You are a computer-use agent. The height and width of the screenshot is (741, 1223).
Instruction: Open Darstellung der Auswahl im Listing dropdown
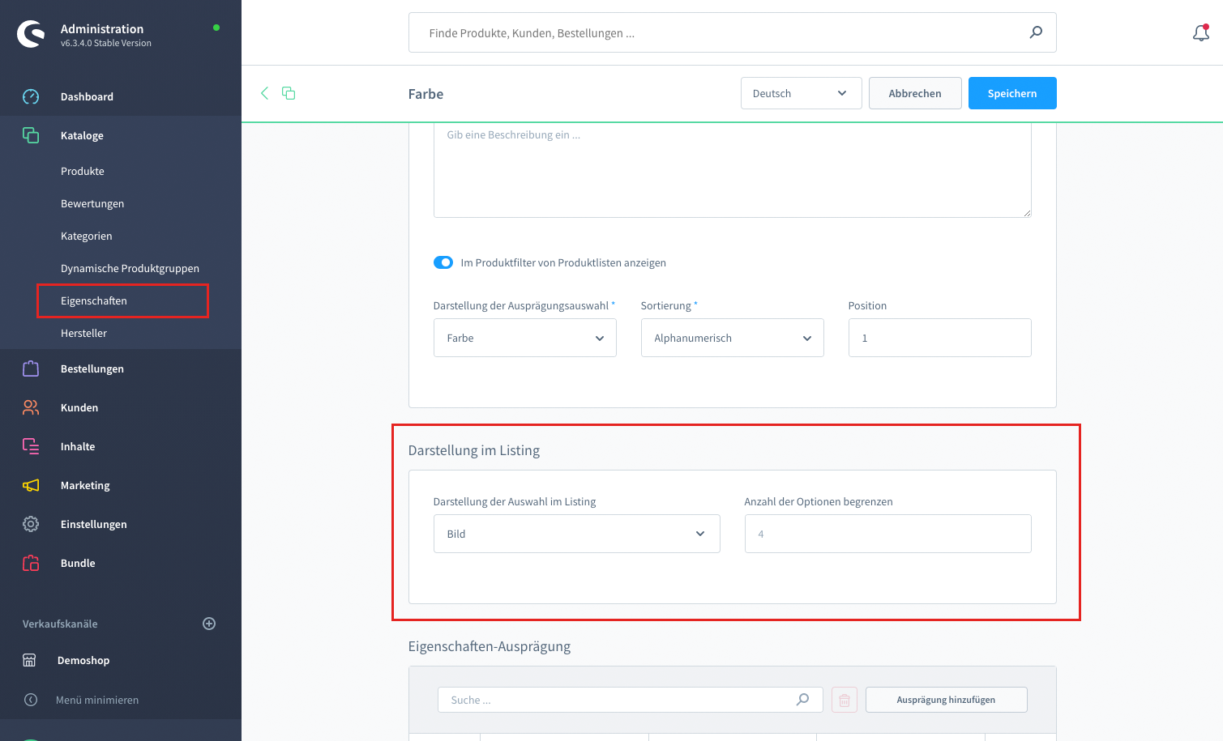(x=577, y=534)
